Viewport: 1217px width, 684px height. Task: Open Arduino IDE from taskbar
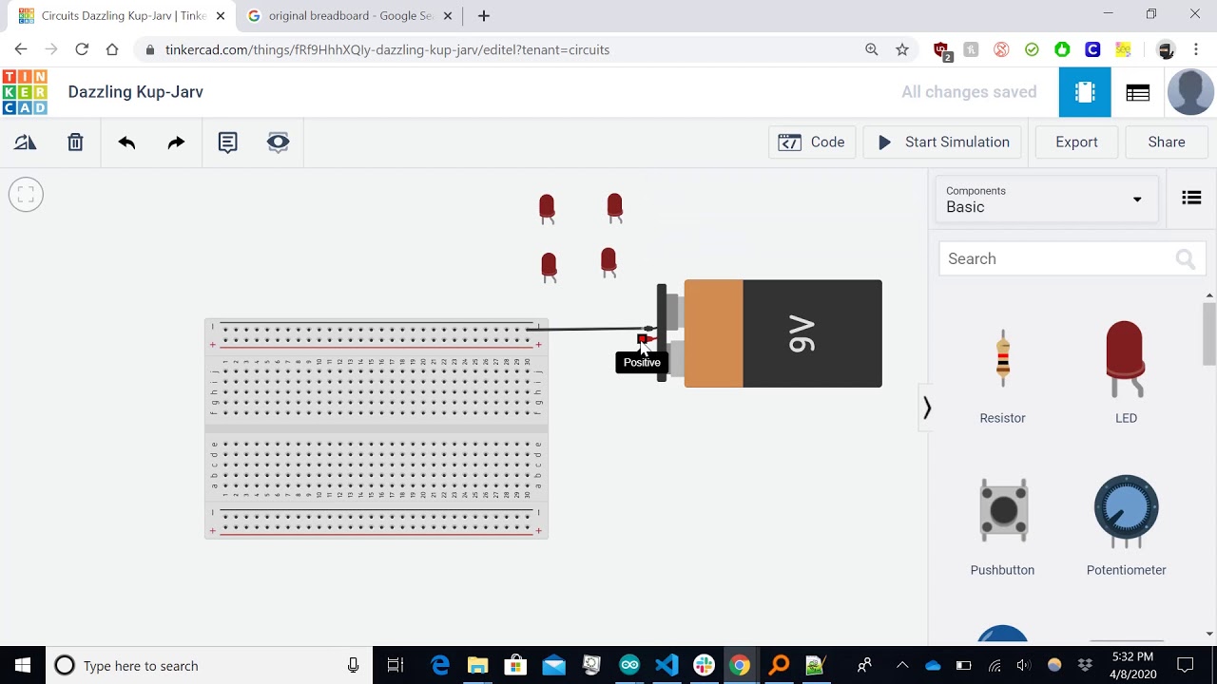629,665
